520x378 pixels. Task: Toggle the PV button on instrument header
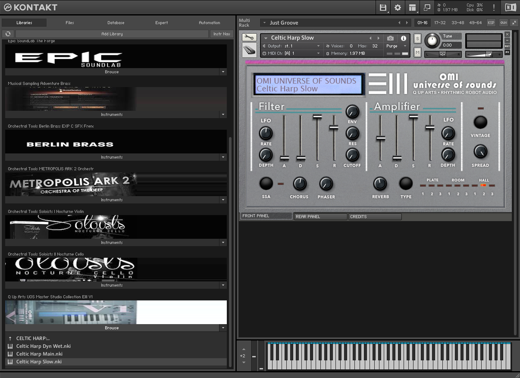click(507, 52)
